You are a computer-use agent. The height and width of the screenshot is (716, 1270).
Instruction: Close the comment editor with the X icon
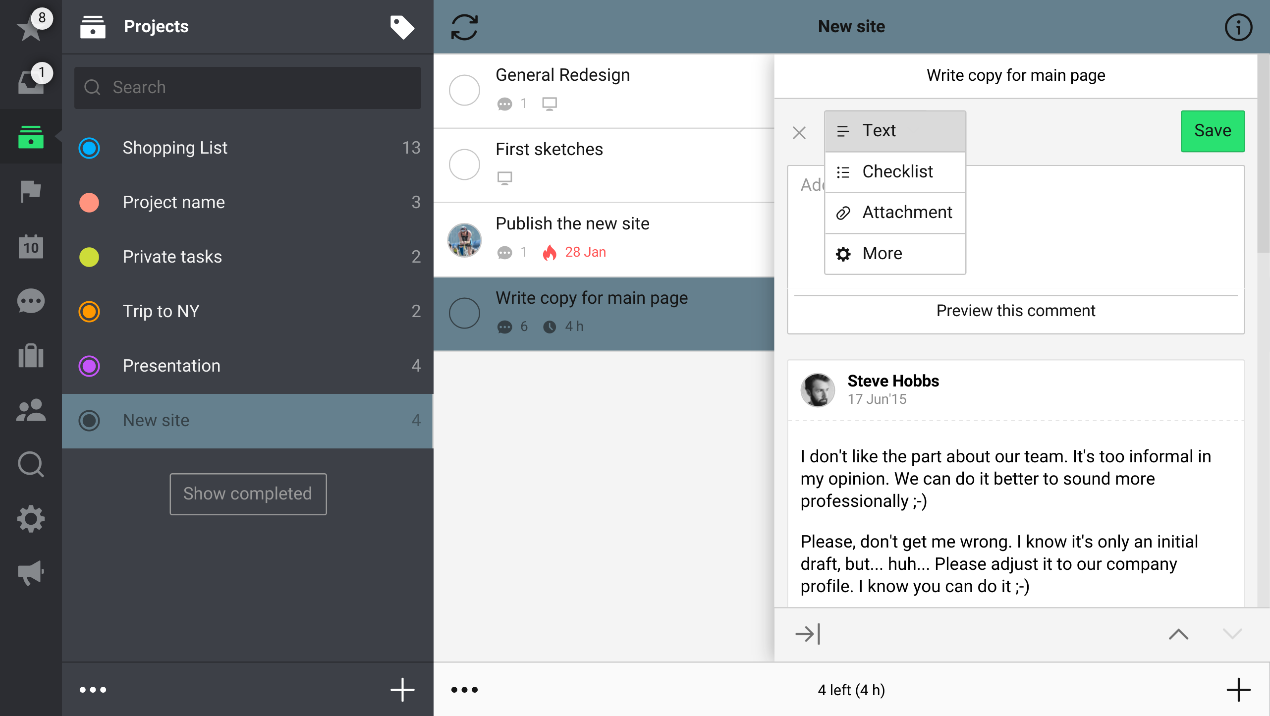click(799, 132)
